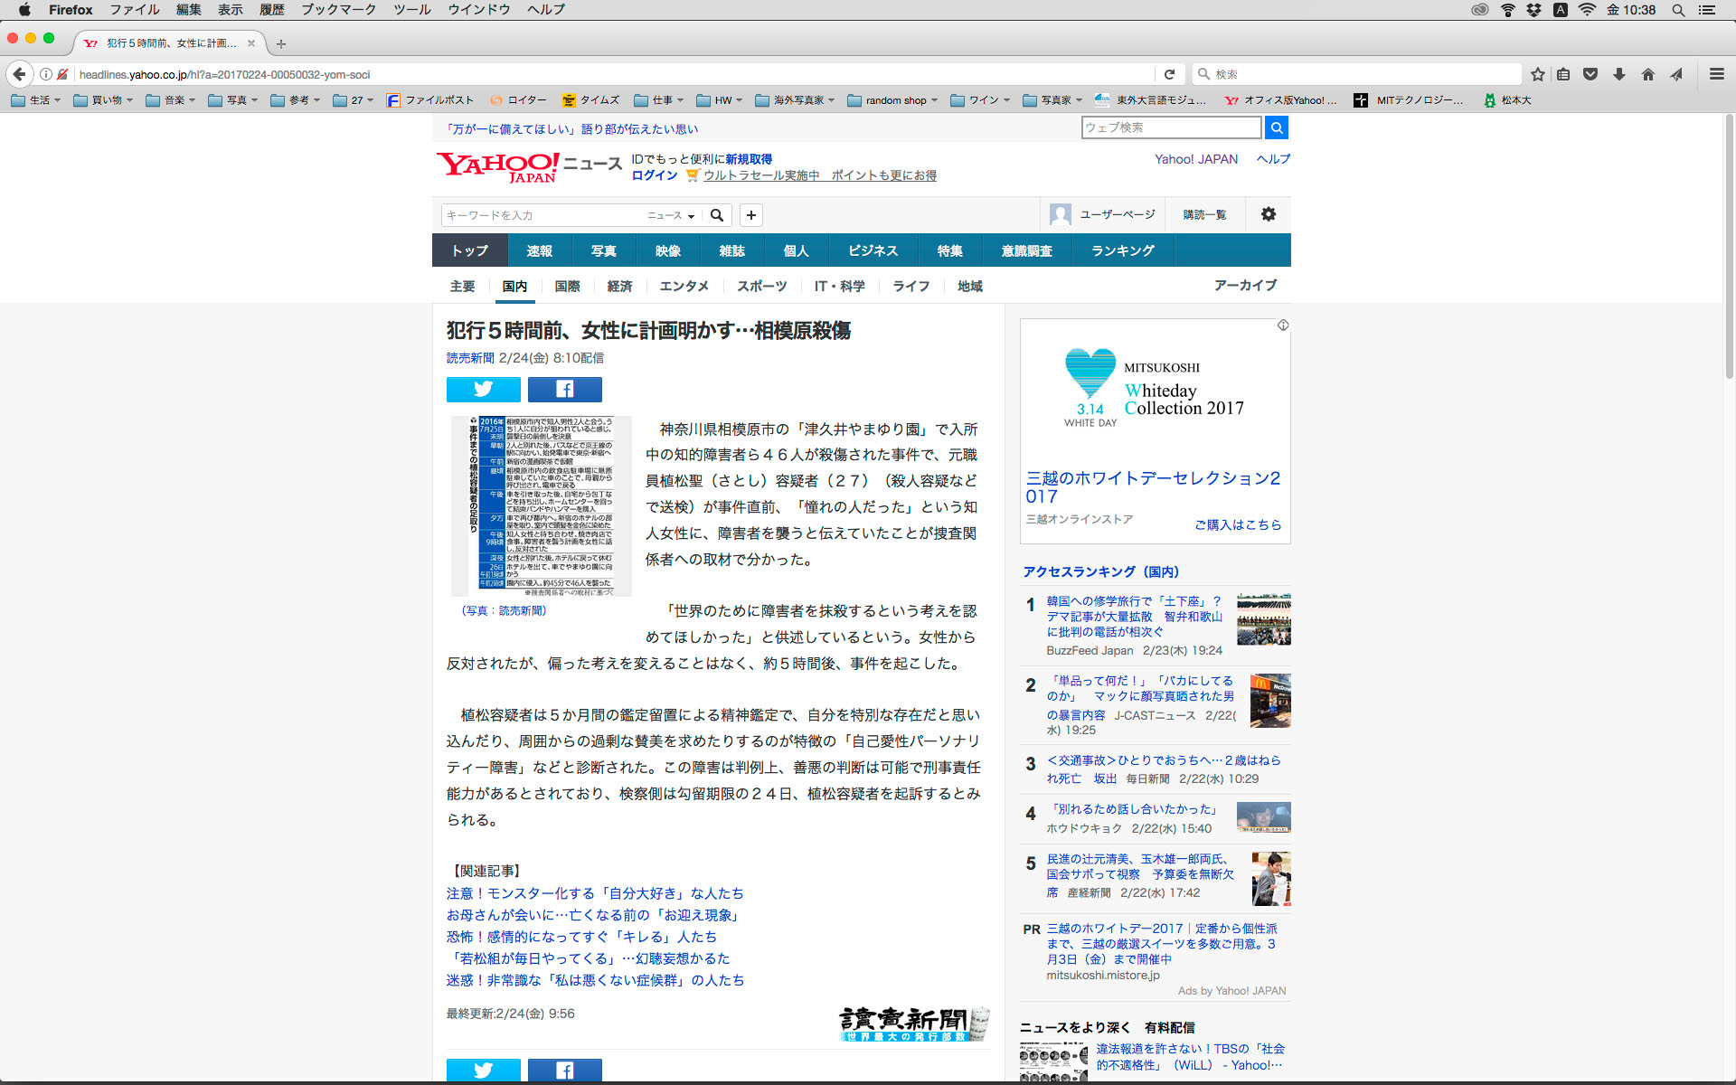Open the random shop bookmark folder
The width and height of the screenshot is (1736, 1085).
893,100
